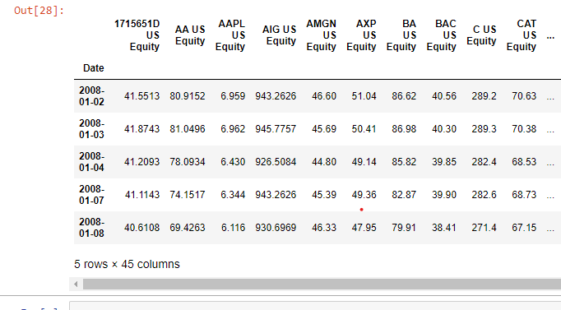The width and height of the screenshot is (561, 310).
Task: Click the cell value 289.2
Action: tap(484, 96)
